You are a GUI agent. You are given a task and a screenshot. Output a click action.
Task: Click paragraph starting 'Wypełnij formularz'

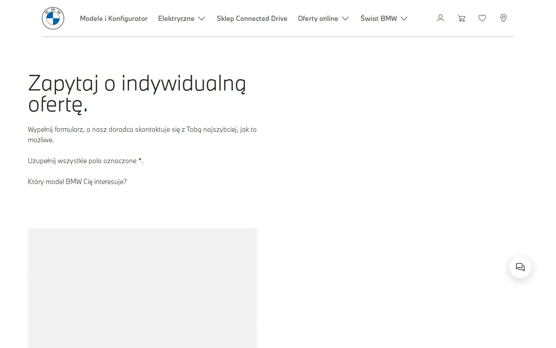pos(142,134)
